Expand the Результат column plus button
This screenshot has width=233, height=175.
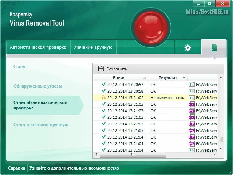tap(183, 78)
